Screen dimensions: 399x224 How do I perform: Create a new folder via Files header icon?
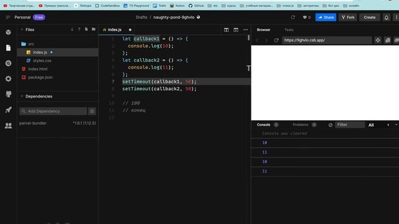(x=94, y=29)
